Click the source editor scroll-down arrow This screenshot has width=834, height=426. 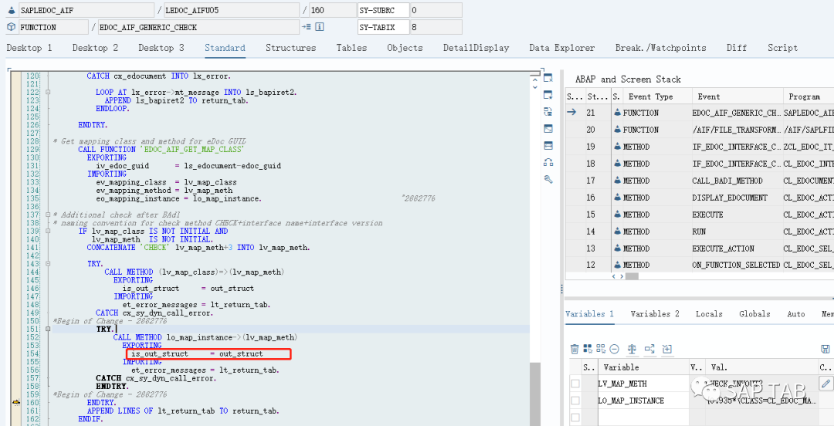click(x=534, y=88)
